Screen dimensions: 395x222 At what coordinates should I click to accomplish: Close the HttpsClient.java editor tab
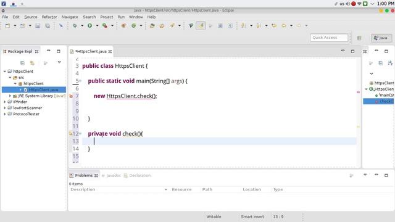click(x=110, y=52)
